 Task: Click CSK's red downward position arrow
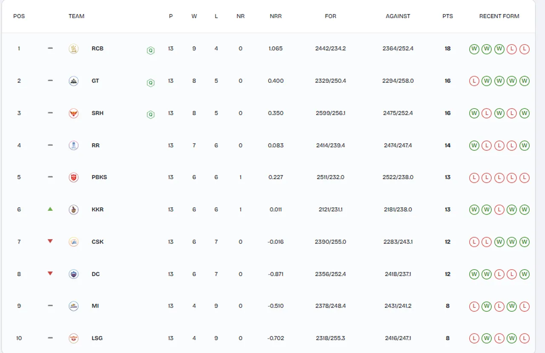coord(50,241)
